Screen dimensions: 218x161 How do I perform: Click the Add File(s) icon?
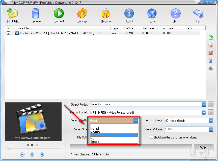pos(12,14)
